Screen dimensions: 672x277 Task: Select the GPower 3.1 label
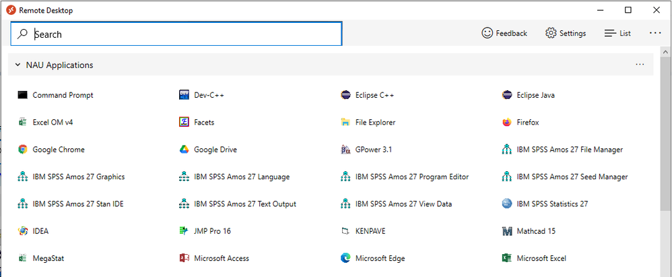pyautogui.click(x=374, y=150)
